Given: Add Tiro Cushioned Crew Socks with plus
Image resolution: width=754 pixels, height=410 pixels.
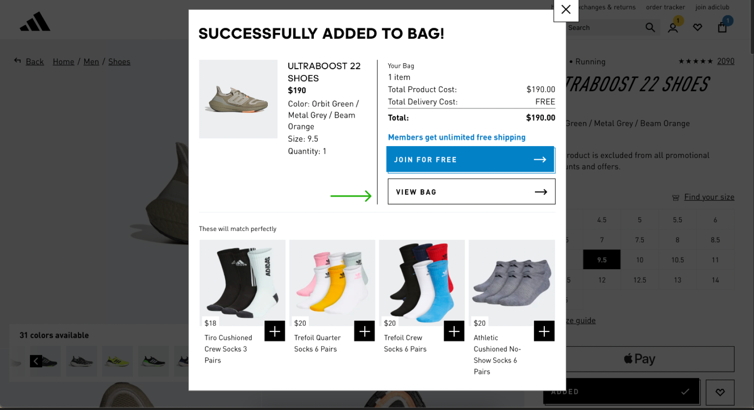Looking at the screenshot, I should (x=275, y=331).
